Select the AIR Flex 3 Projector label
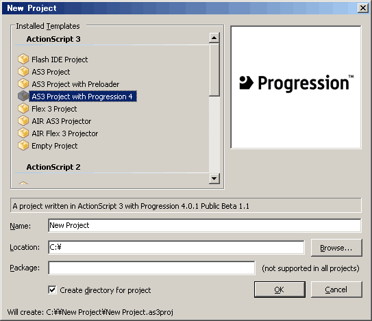The image size is (372, 321). click(x=64, y=133)
